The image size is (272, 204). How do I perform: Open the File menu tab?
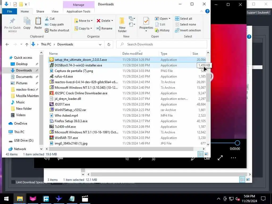tap(10, 11)
